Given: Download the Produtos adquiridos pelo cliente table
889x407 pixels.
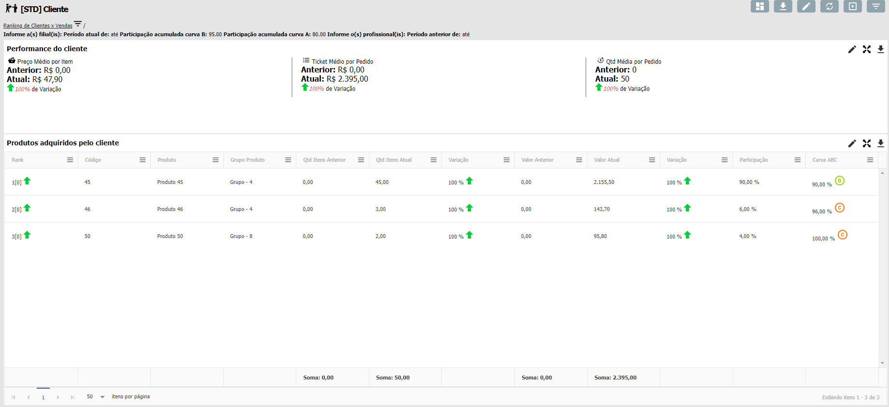Looking at the screenshot, I should click(880, 143).
